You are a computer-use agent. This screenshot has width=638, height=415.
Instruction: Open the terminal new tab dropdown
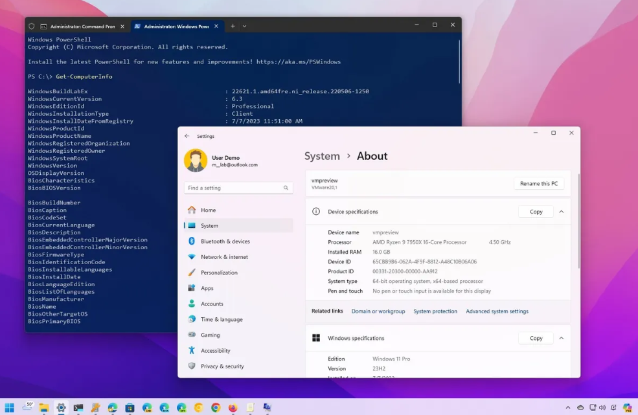coord(244,27)
